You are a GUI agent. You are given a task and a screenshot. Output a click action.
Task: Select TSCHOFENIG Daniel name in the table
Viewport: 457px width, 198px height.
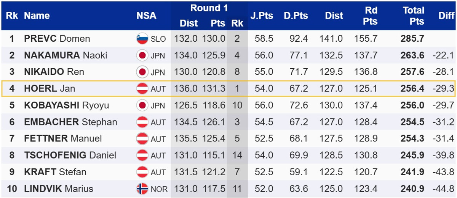tap(70, 155)
